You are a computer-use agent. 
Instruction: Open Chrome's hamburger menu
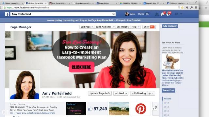click(x=196, y=7)
